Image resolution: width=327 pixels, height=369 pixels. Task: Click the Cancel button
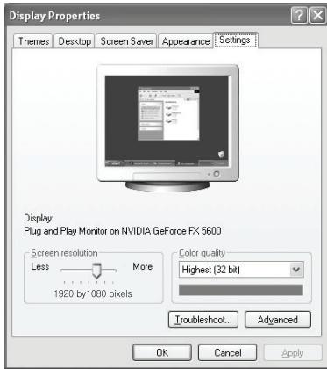click(228, 352)
